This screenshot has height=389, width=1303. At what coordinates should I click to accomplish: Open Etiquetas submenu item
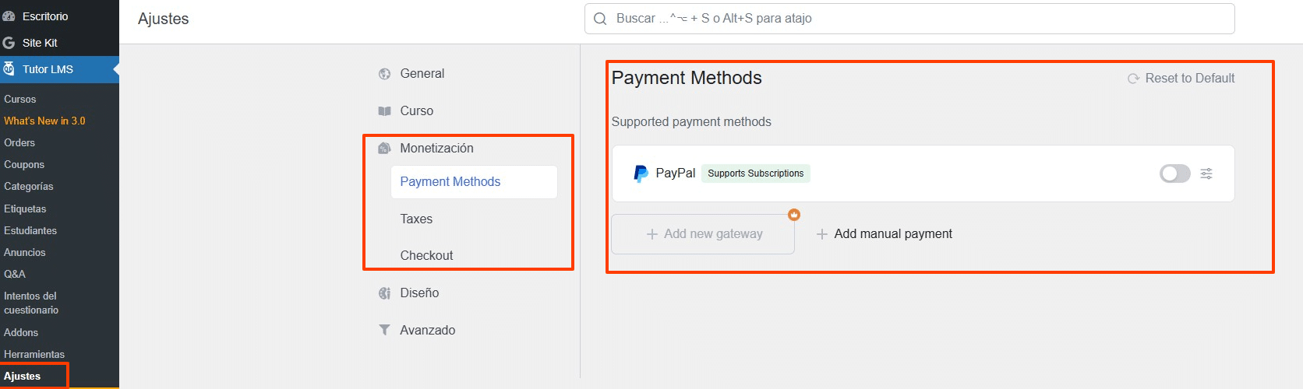pos(25,209)
